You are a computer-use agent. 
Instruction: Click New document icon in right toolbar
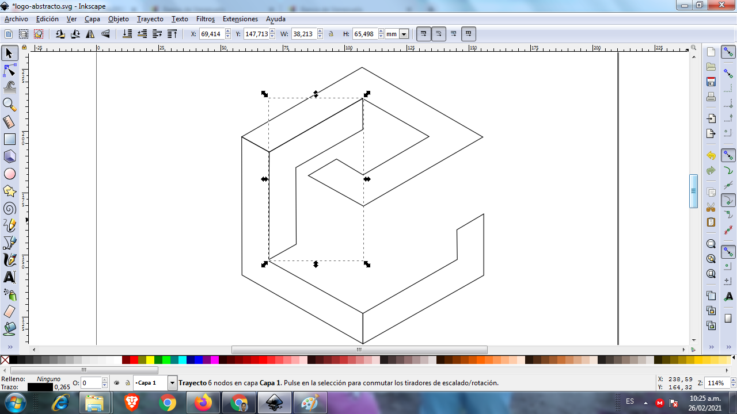[x=711, y=52]
